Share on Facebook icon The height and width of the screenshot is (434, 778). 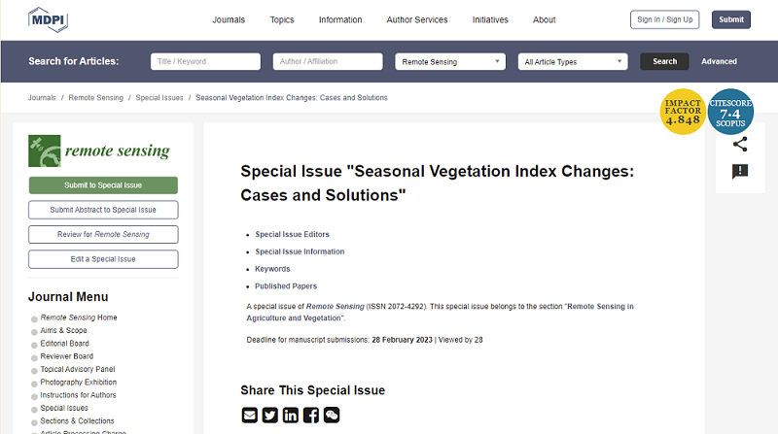[311, 416]
